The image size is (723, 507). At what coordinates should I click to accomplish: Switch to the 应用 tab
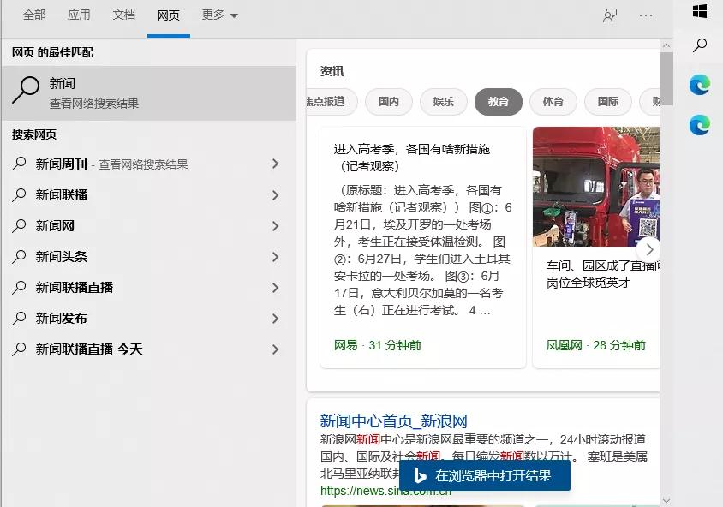click(x=79, y=15)
